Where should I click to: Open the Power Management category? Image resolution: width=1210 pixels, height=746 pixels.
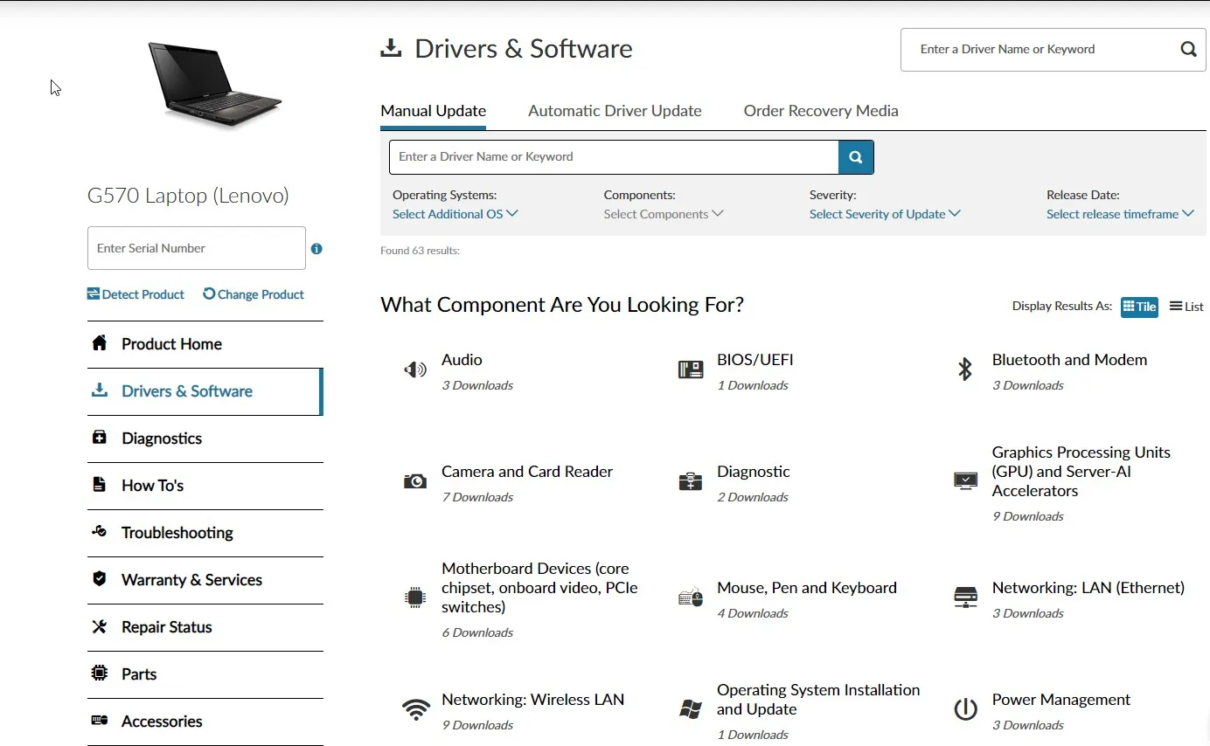point(1060,700)
